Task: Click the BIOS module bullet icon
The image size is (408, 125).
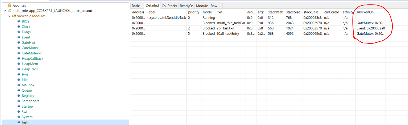Action: [19, 21]
